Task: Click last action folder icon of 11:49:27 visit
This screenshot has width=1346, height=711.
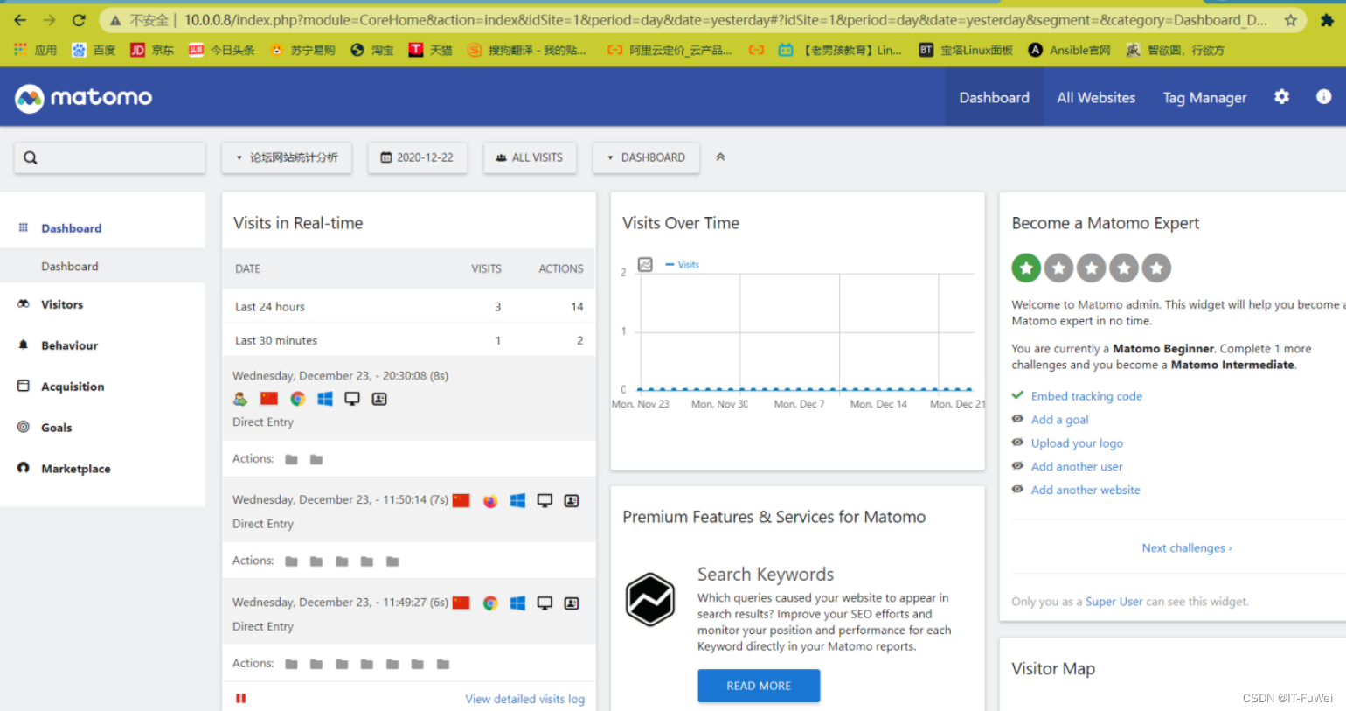Action: click(x=443, y=665)
